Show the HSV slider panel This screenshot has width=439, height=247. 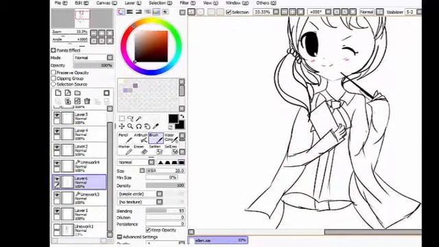139,12
